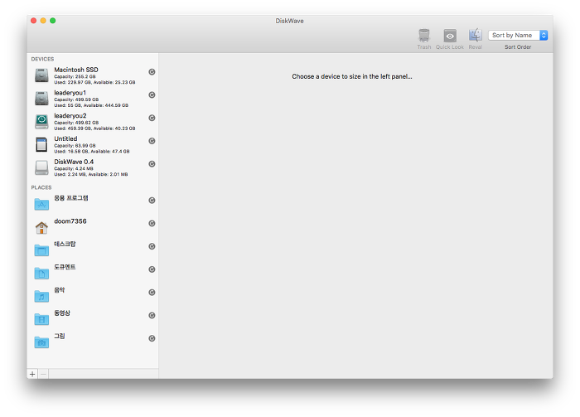Click the refresh arrow for Macintosh SSD
Viewport: 580px width, 417px height.
click(x=152, y=72)
